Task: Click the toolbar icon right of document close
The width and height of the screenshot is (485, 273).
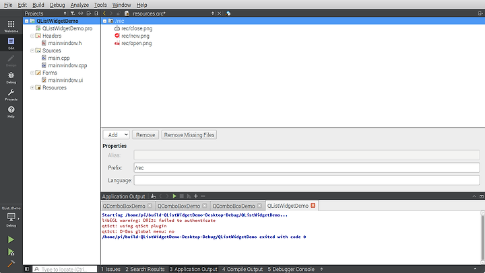Action: [x=228, y=13]
